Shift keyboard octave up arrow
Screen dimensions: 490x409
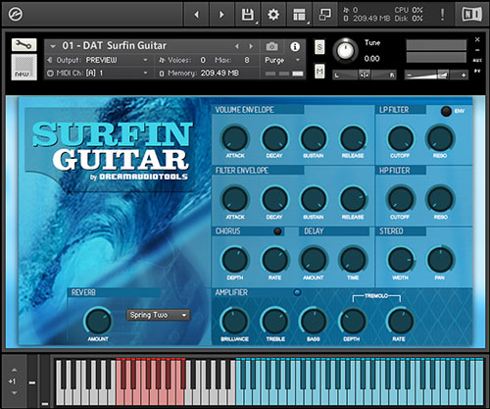point(14,370)
